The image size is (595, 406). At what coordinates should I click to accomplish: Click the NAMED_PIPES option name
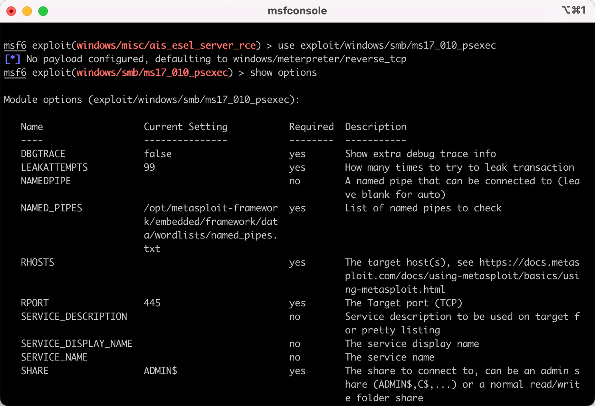(x=52, y=208)
